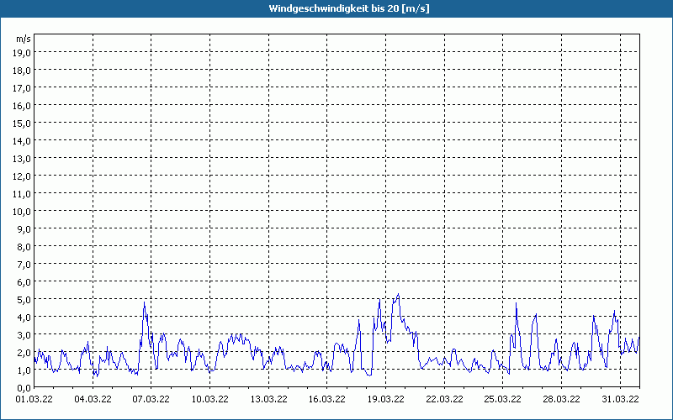Click the wind peak just before 07.03.22
The width and height of the screenshot is (673, 420).
coord(144,302)
